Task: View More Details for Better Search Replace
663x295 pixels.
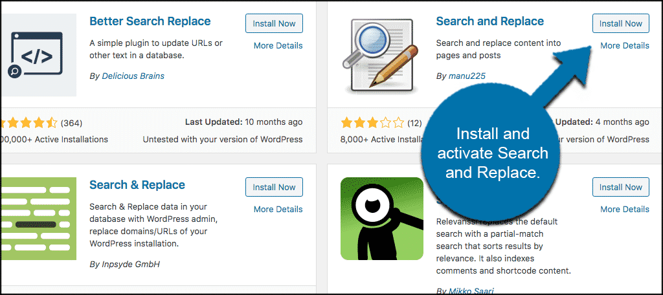Action: [x=278, y=46]
